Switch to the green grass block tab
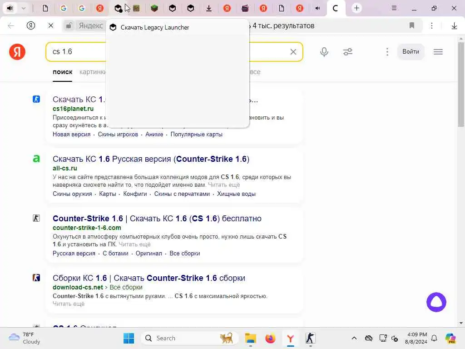 154,8
